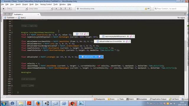Collapse the Lerp/SmoothDamp/SmoothStep region at line 79
The width and height of the screenshot is (189, 106).
[x=12, y=33]
